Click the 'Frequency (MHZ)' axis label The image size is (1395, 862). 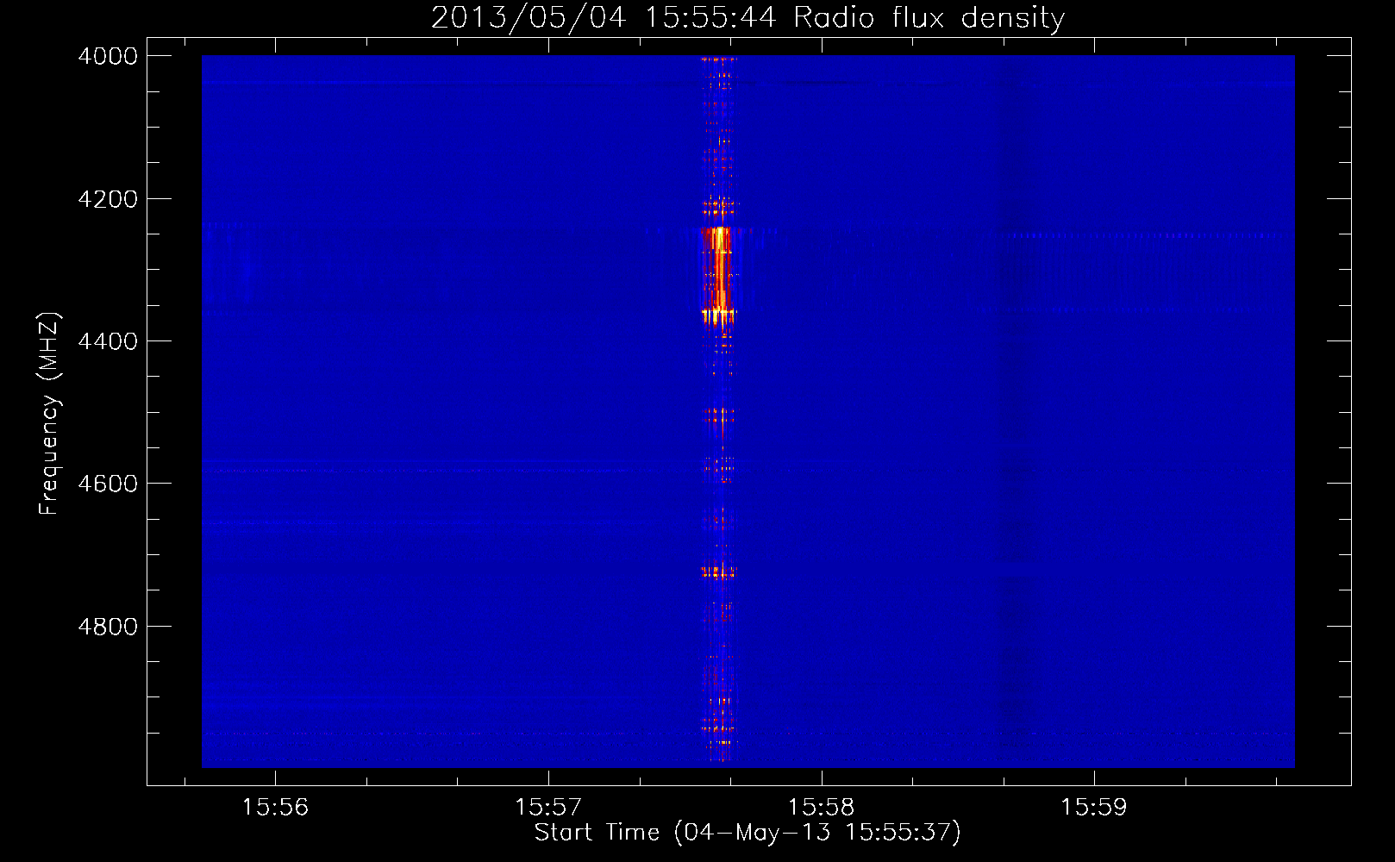(50, 414)
